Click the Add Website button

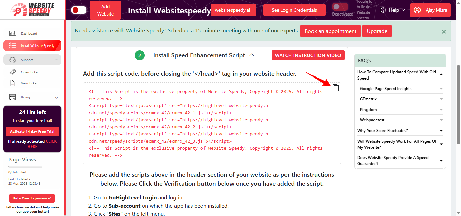tap(105, 10)
